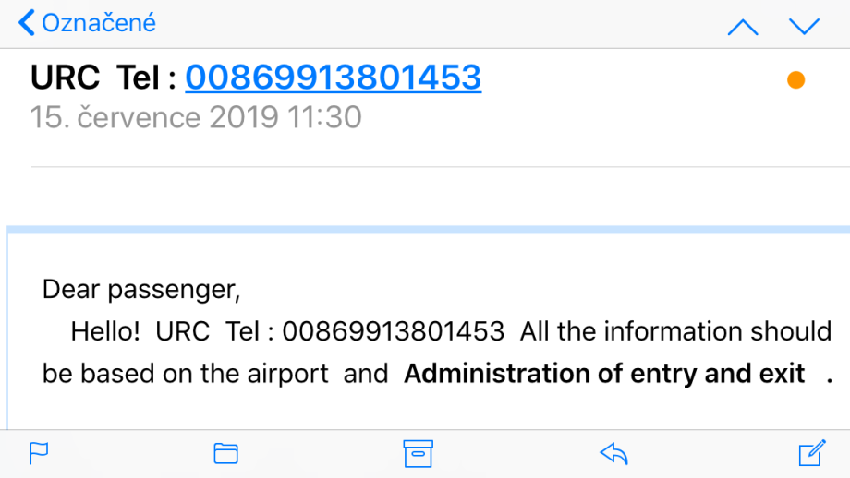Archive the message with the box icon

[x=419, y=453]
